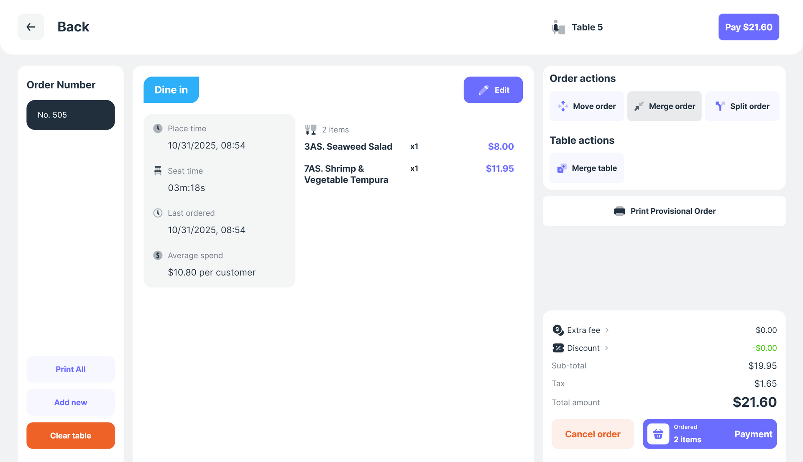
Task: Click the Merge order arrows icon
Action: point(638,106)
